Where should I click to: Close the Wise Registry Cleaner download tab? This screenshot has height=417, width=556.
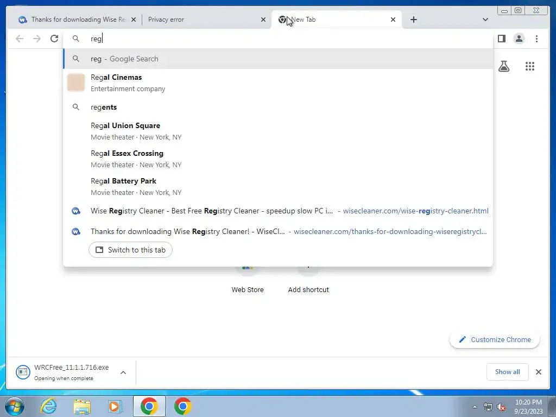(134, 20)
